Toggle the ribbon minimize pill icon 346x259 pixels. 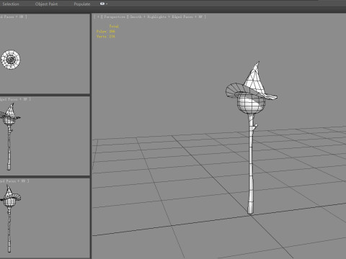point(102,4)
